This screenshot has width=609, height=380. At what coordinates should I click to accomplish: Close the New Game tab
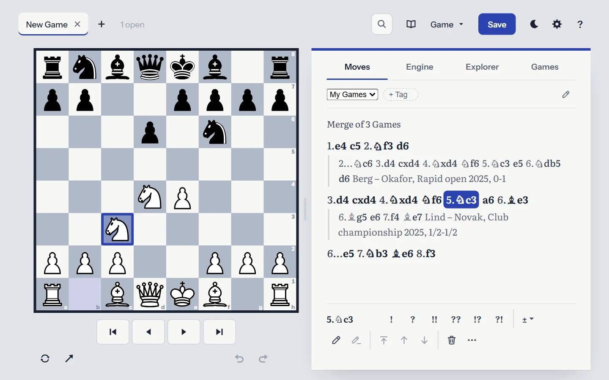coord(77,24)
